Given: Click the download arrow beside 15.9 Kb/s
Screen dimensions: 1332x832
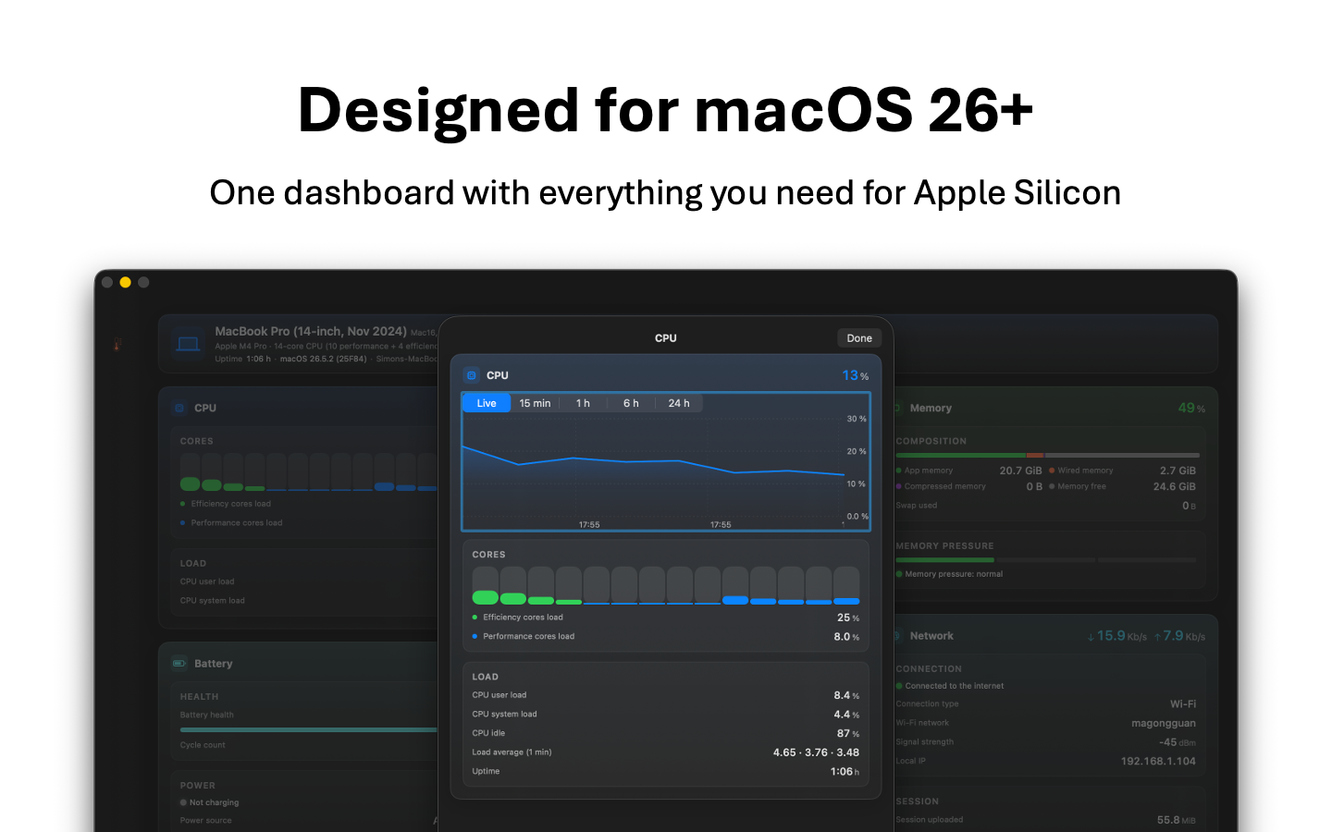Looking at the screenshot, I should tap(1091, 637).
